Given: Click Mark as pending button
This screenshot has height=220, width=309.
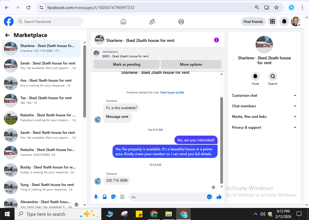Looking at the screenshot, I should (126, 64).
